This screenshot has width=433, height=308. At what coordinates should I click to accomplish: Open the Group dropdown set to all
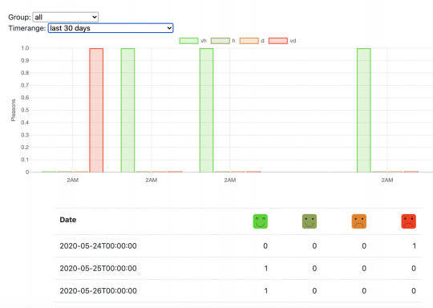(x=66, y=17)
